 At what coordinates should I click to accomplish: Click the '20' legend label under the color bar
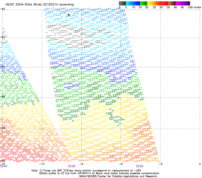pyautogui.click(x=147, y=7)
